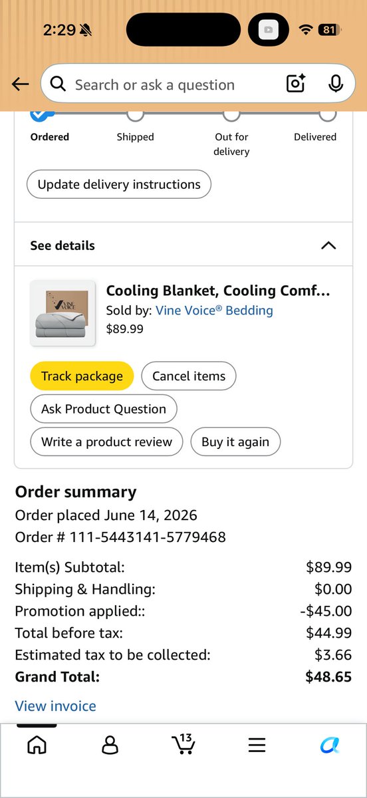Tap the cooling blanket product thumbnail
Viewport: 367px width, 798px height.
(63, 313)
